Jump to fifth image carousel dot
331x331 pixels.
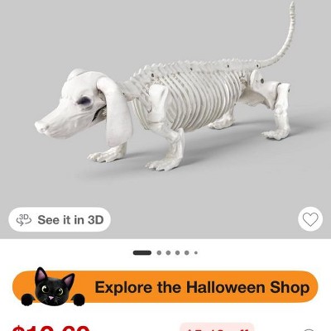pos(187,252)
